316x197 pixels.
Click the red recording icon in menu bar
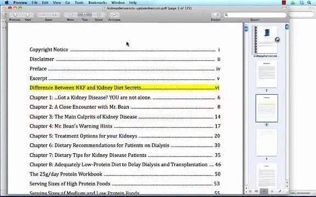284,3
